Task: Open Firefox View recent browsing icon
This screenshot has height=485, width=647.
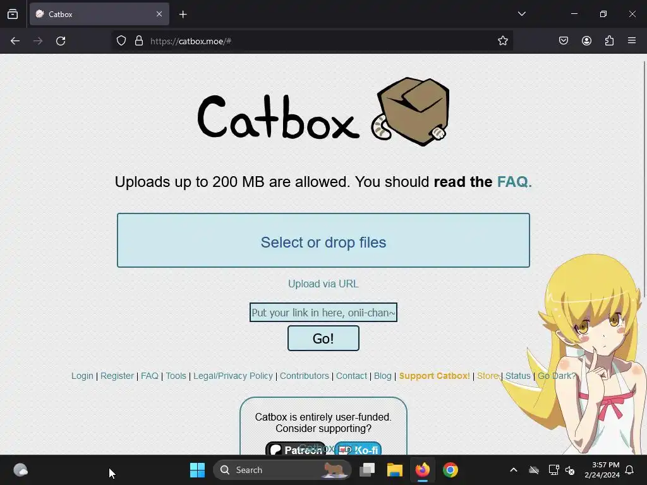Action: 13,14
